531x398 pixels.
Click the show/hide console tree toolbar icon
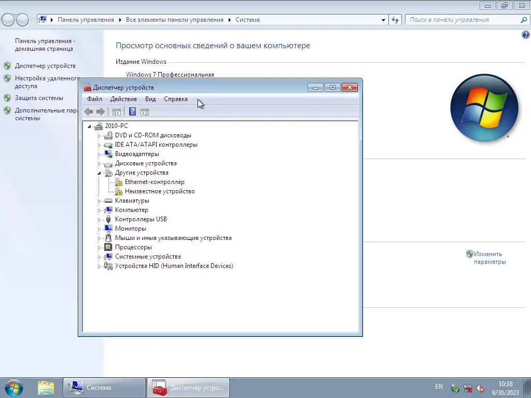117,112
